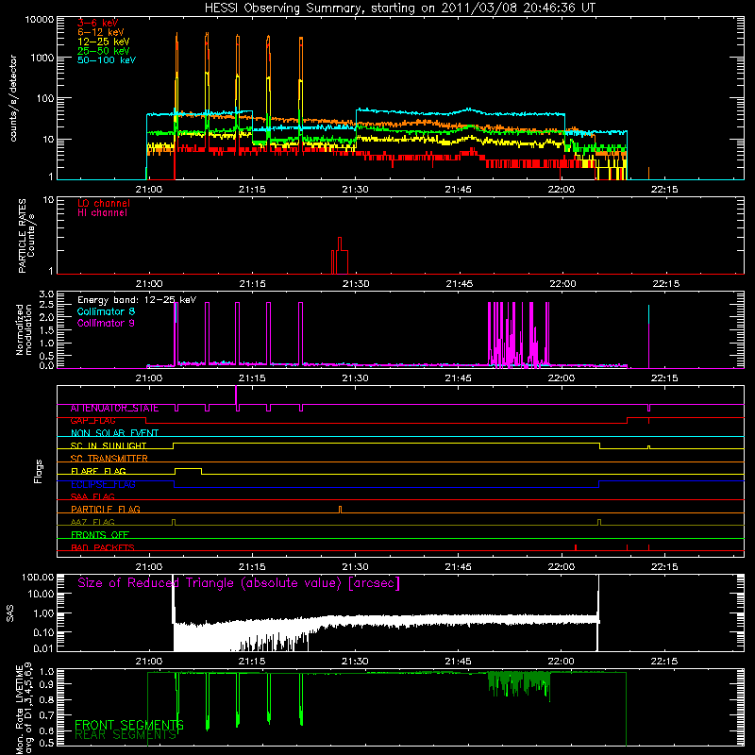Select the 50-100 keV legend label
The image size is (755, 755).
click(x=107, y=60)
